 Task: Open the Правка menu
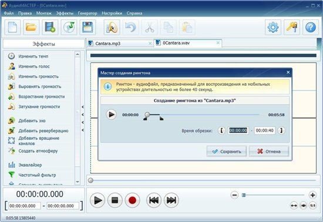25,13
